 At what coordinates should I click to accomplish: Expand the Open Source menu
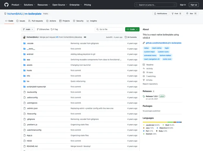[x=60, y=5]
